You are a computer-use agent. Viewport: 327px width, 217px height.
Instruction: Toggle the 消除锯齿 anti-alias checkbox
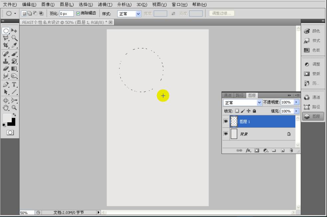tap(78, 13)
